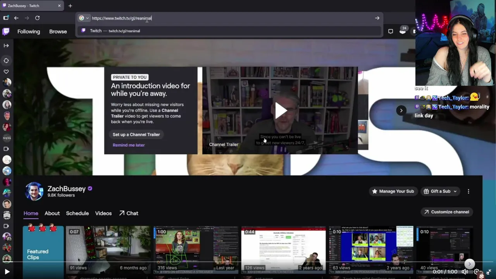Switch to the About tab
This screenshot has width=496, height=279.
(52, 213)
